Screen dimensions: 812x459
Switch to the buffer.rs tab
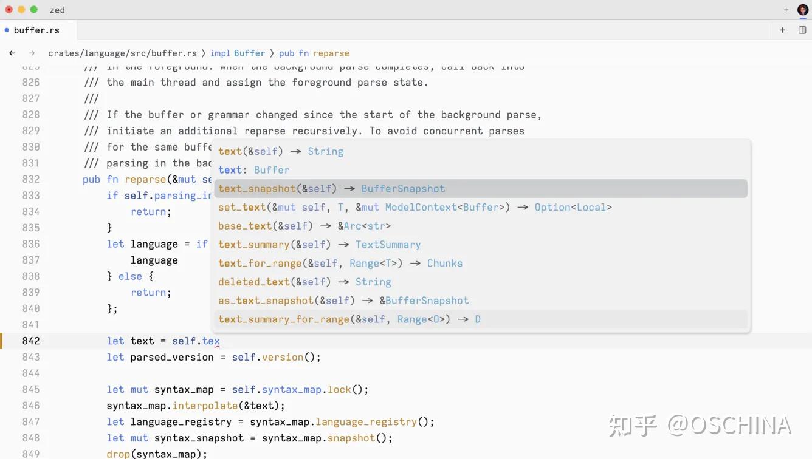point(38,30)
